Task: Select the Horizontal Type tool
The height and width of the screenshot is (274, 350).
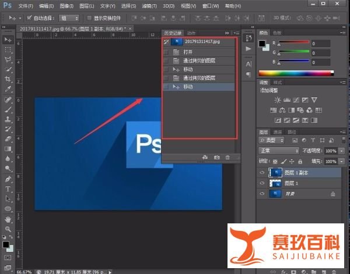Action: coord(8,188)
